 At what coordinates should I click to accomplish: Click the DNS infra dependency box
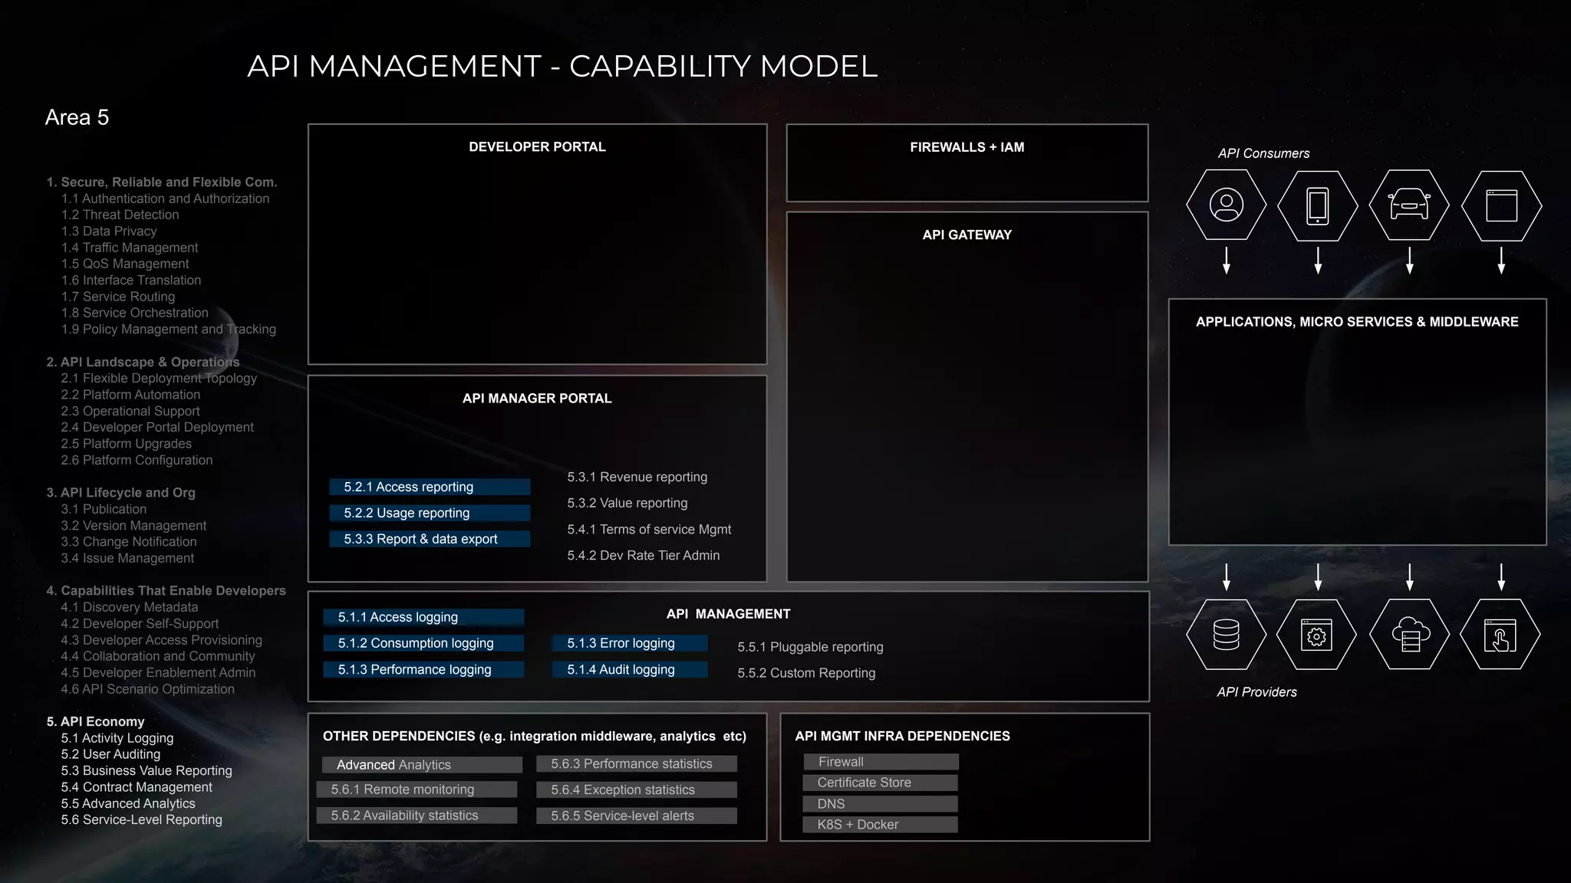point(881,803)
